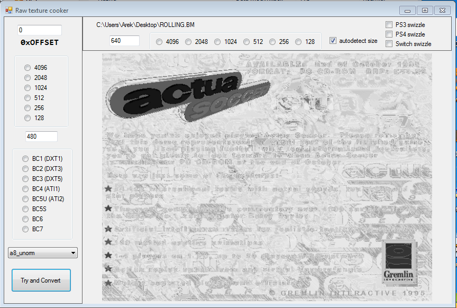Screen dimensions: 457x308
Task: Select BC3 (DXT5) compression format
Action: (x=25, y=179)
